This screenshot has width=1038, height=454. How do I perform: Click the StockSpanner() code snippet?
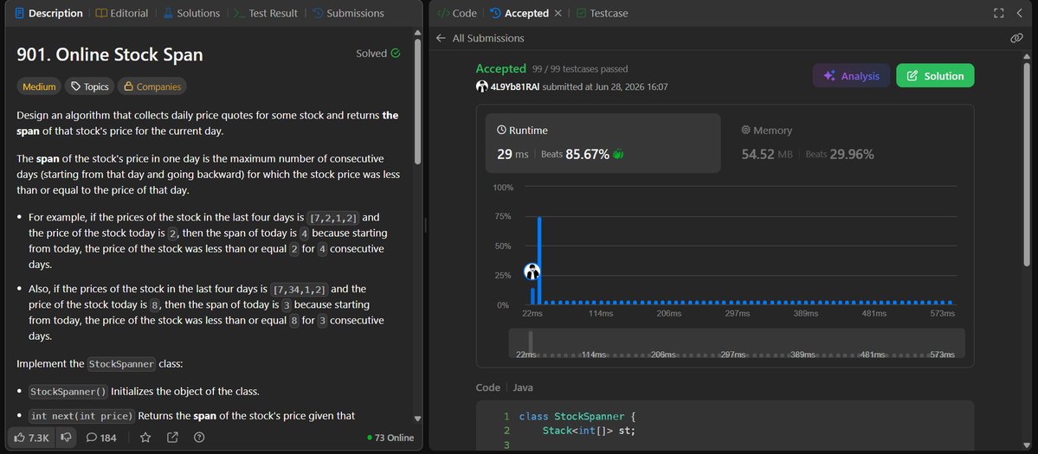69,391
